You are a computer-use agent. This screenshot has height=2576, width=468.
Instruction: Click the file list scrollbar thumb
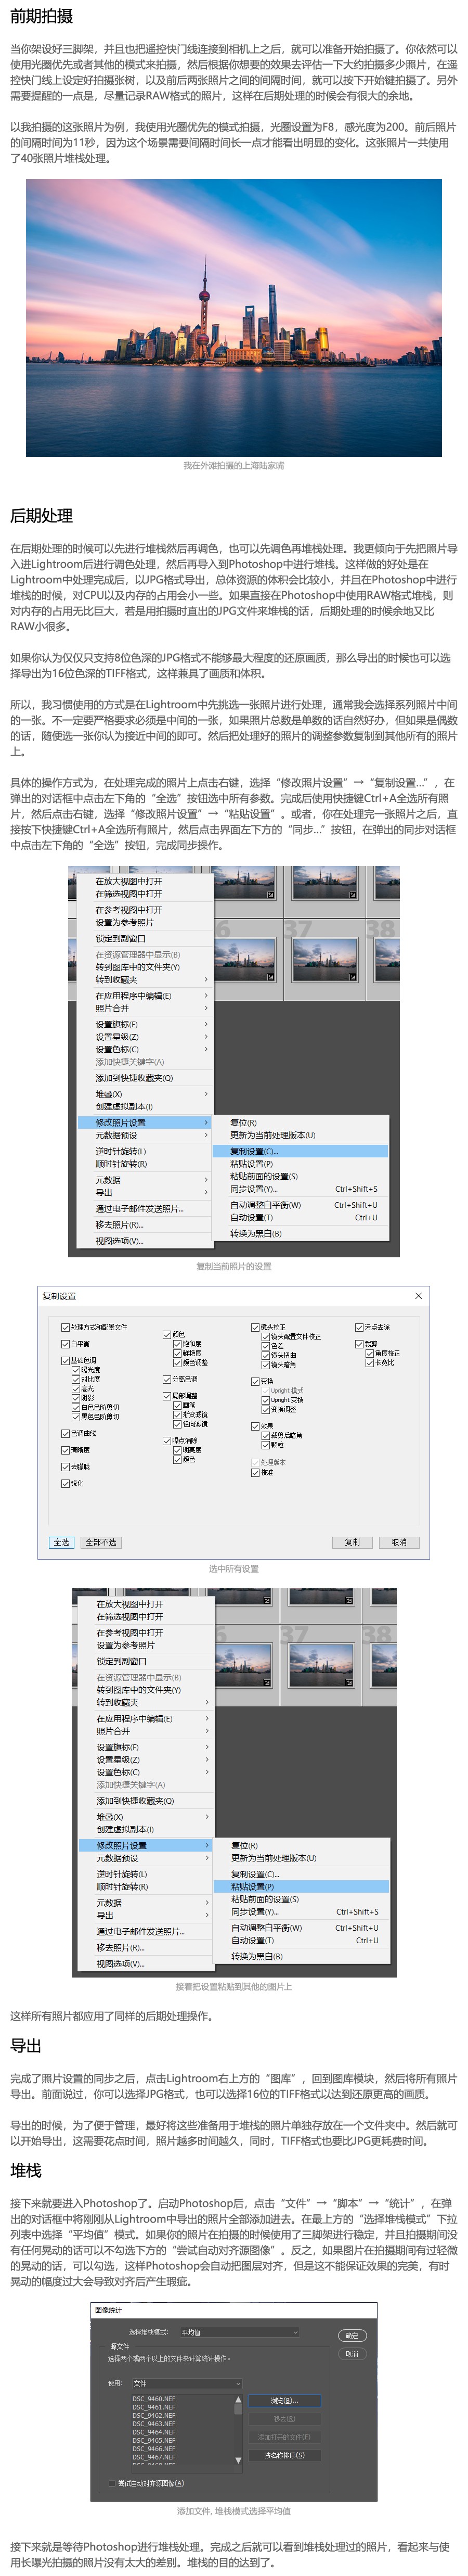[238, 2410]
